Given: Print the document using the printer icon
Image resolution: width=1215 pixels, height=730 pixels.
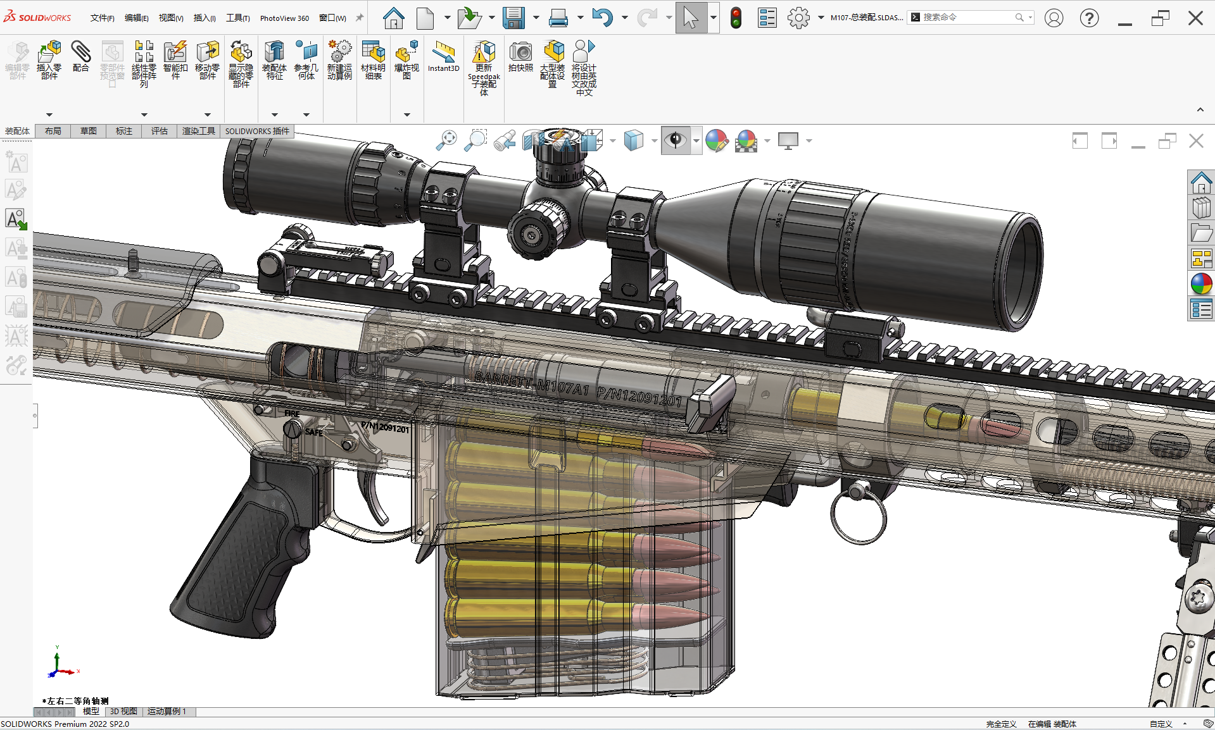Looking at the screenshot, I should point(558,18).
